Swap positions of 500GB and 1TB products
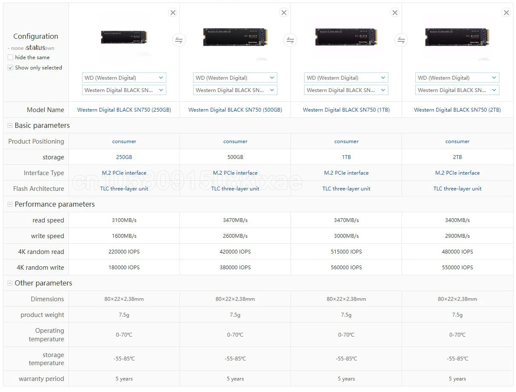This screenshot has height=392, width=516. click(290, 40)
